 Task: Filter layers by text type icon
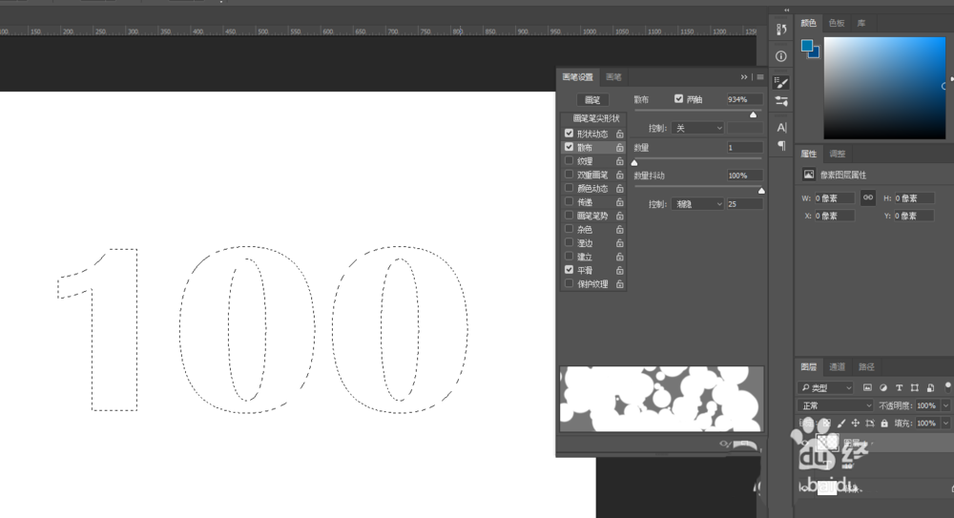(x=900, y=387)
